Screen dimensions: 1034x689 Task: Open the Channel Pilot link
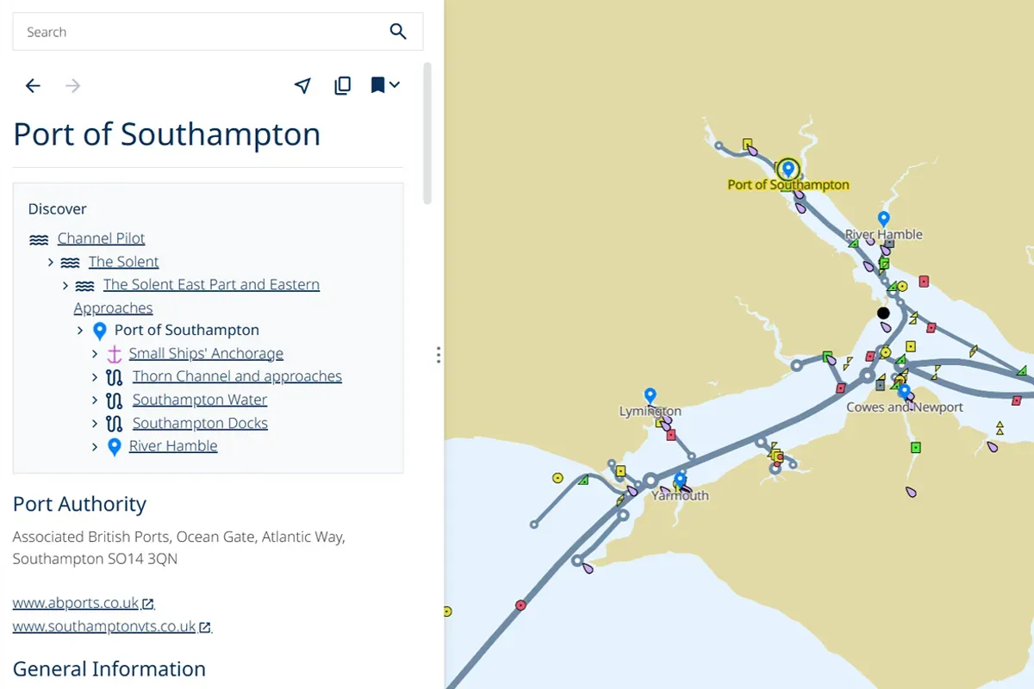101,239
